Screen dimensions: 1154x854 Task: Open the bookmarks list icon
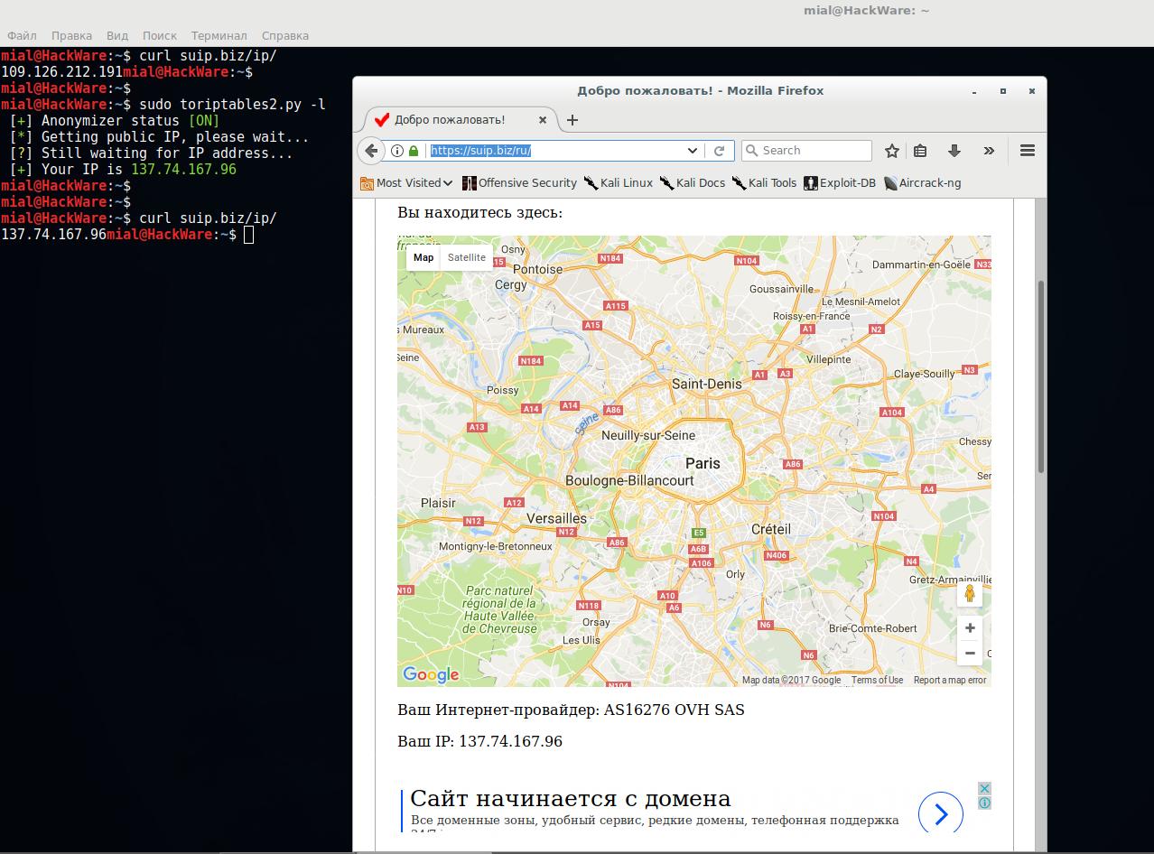point(920,151)
